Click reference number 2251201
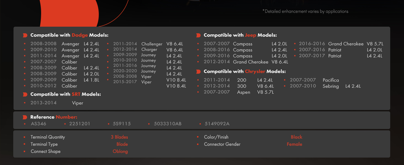Image resolution: width=404 pixels, height=165 pixels. (80, 124)
